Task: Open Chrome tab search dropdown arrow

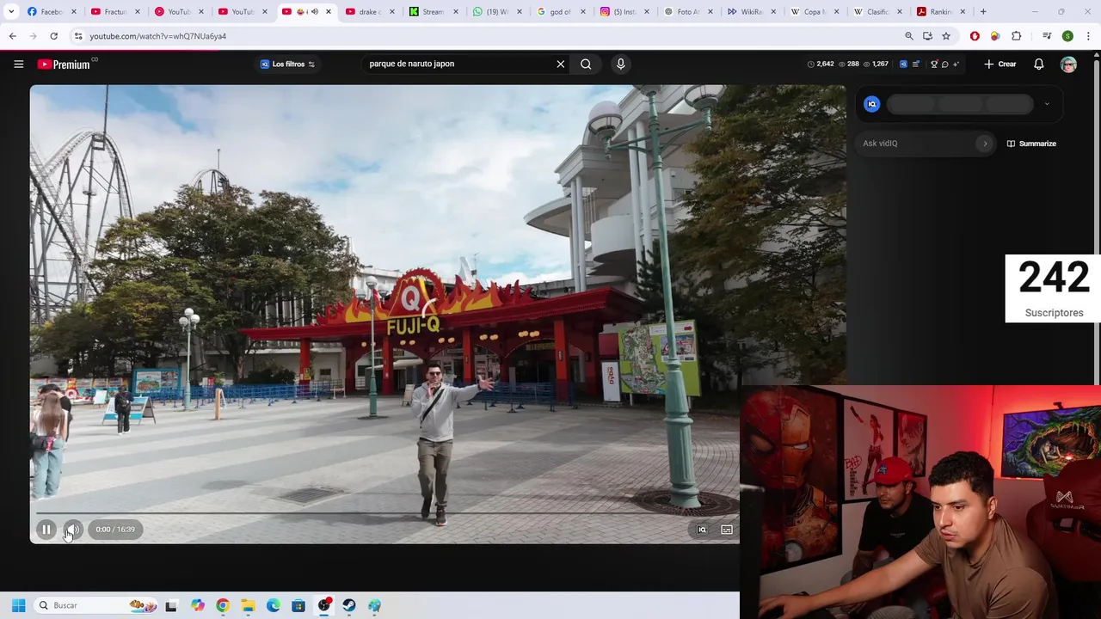Action: (11, 11)
